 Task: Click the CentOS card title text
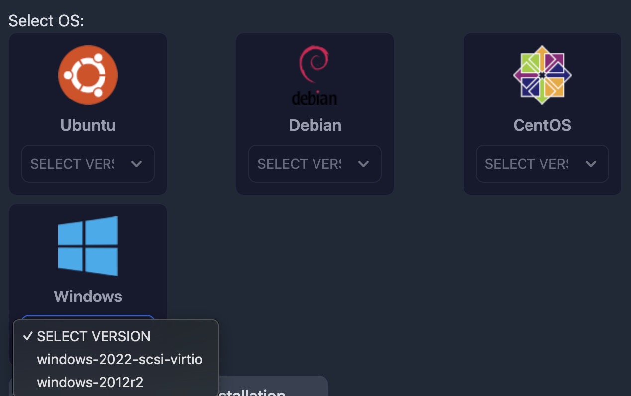click(542, 125)
